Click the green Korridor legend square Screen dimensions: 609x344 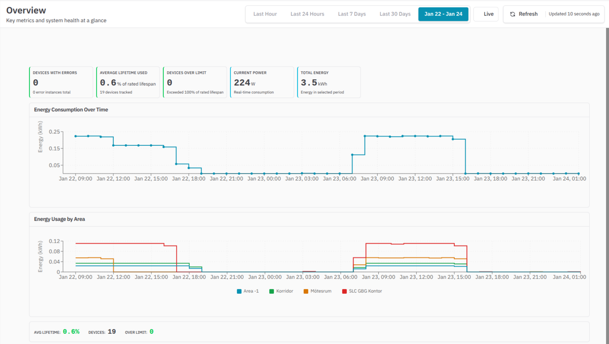tap(271, 291)
